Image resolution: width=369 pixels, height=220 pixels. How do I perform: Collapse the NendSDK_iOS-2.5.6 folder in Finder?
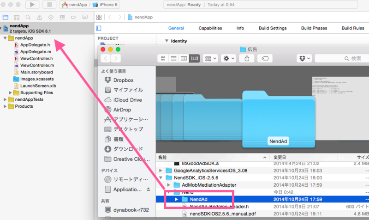[x=161, y=177]
